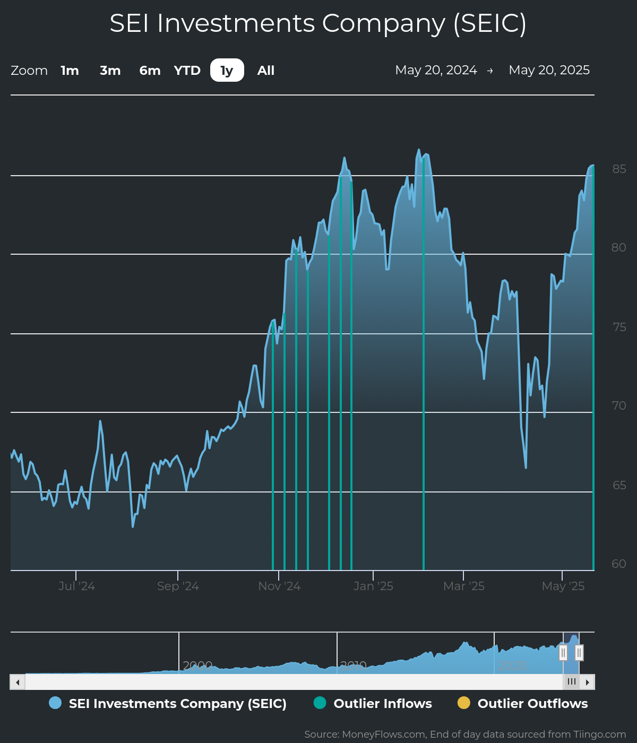Edit the end date May 20, 2025
Screen dimensions: 637x743
click(x=549, y=70)
